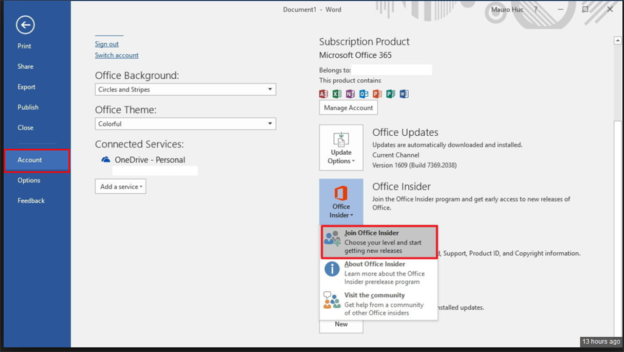Collapse the Office Insider dropdown button
624x352 pixels.
click(x=341, y=202)
